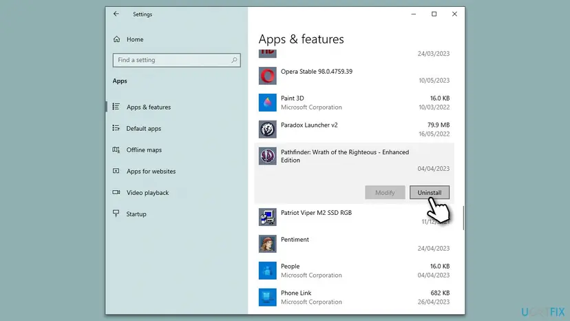Select the Paint 3D entry name
This screenshot has height=321, width=570.
tap(293, 99)
